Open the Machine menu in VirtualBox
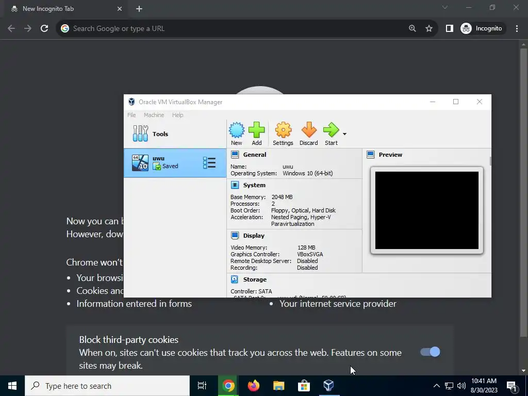 coord(154,115)
